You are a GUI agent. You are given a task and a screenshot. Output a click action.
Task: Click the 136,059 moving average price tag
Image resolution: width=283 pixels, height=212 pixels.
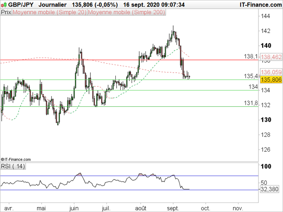click(x=271, y=72)
